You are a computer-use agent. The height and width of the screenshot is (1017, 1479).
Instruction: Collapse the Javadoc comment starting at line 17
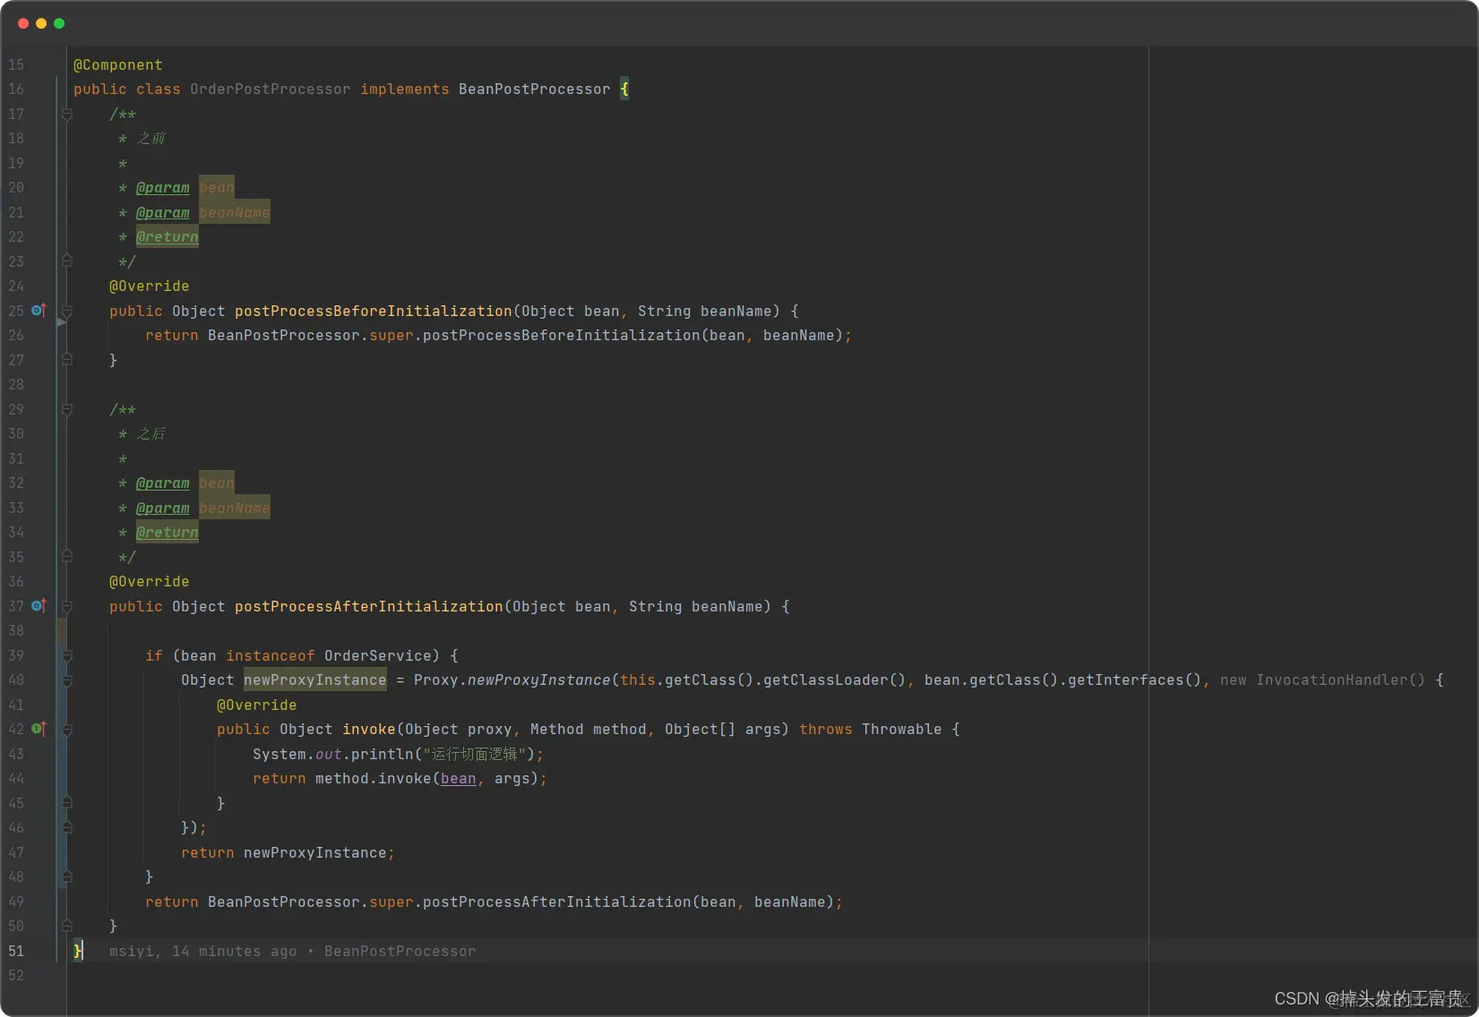67,115
